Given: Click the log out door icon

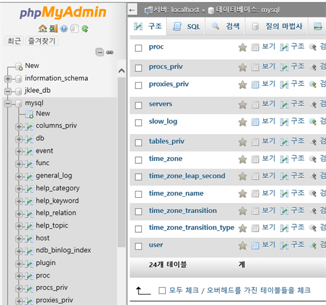Looking at the screenshot, I should pyautogui.click(x=53, y=29).
